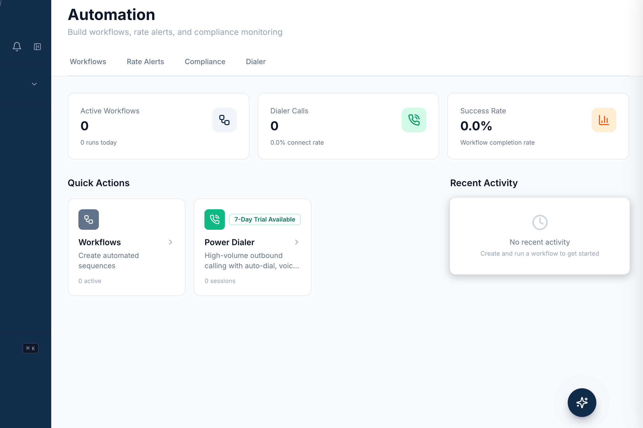643x428 pixels.
Task: Click the 7-Day Trial Available badge
Action: point(265,219)
